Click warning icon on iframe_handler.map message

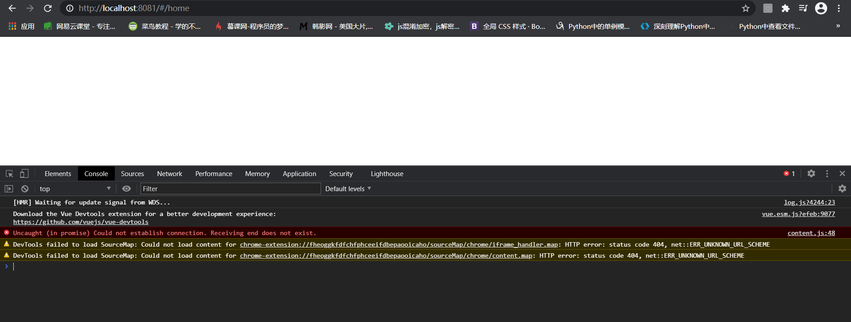pyautogui.click(x=7, y=244)
